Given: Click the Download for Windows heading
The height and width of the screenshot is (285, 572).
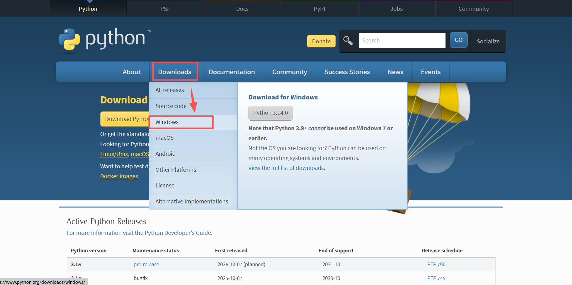Looking at the screenshot, I should 283,97.
